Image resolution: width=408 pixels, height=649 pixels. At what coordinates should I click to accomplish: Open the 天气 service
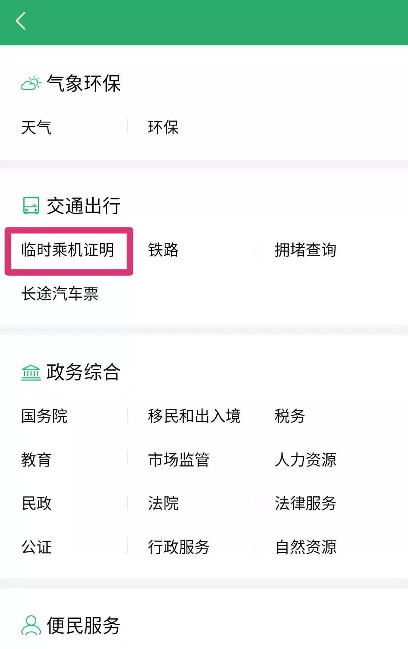[36, 127]
